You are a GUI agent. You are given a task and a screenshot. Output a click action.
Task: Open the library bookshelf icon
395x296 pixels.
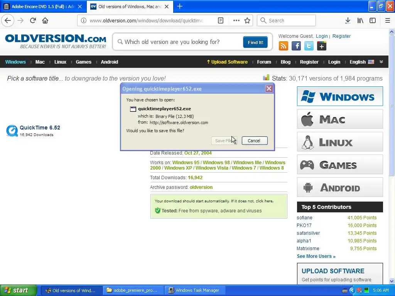pyautogui.click(x=360, y=20)
